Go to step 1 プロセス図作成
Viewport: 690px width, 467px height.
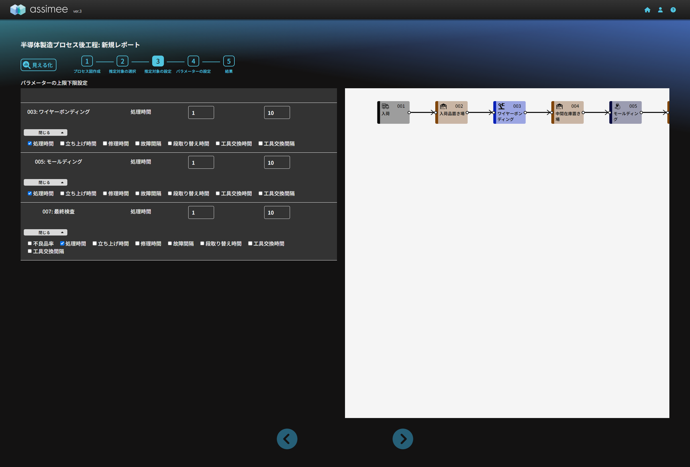click(x=87, y=61)
